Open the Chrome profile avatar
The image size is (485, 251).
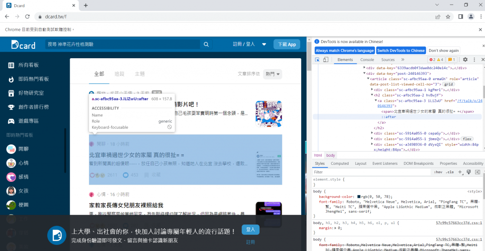click(x=471, y=17)
